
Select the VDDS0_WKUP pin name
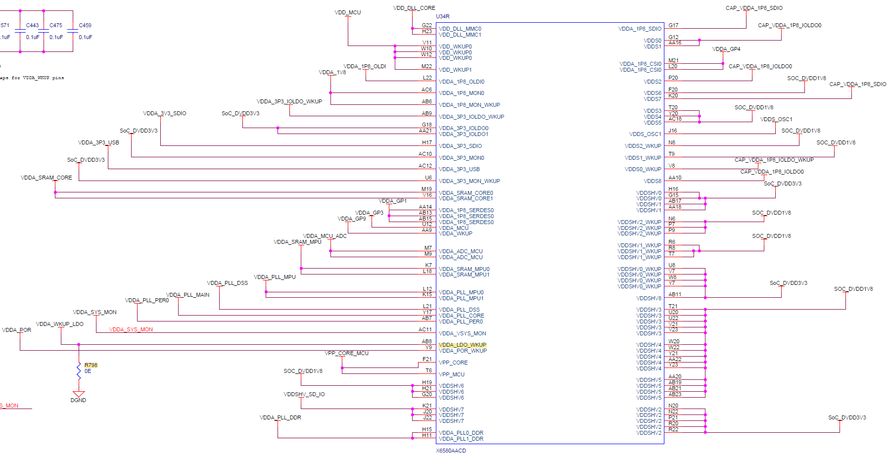(x=643, y=169)
